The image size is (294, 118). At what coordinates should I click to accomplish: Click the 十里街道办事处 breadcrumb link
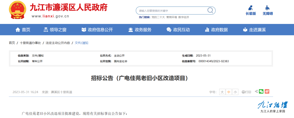pyautogui.click(x=30, y=43)
